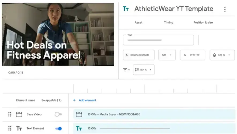
Task: Click the Text Element type icon
Action: 19,128
